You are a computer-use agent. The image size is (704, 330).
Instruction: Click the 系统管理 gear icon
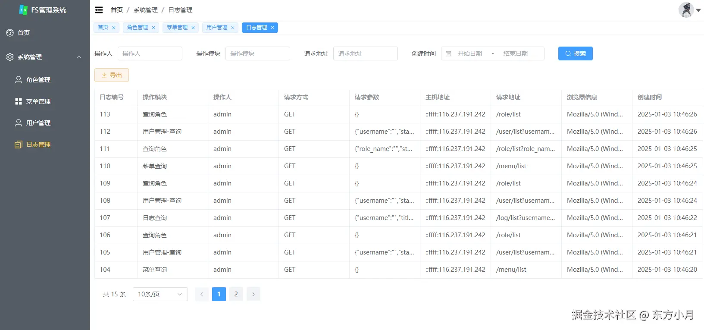(x=10, y=57)
